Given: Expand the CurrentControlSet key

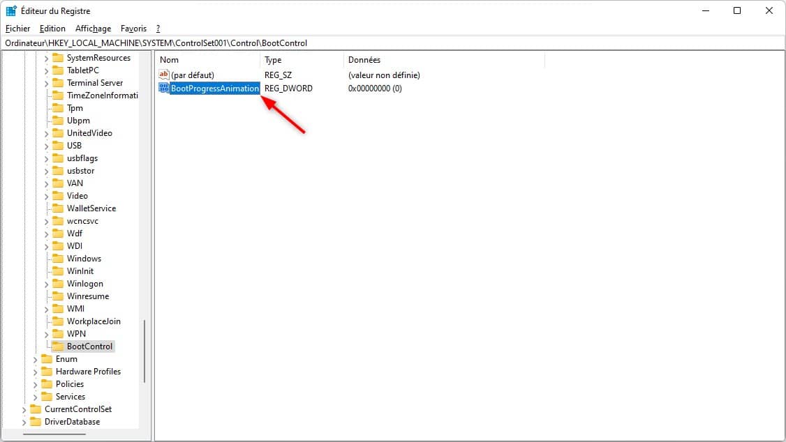Looking at the screenshot, I should (x=24, y=409).
